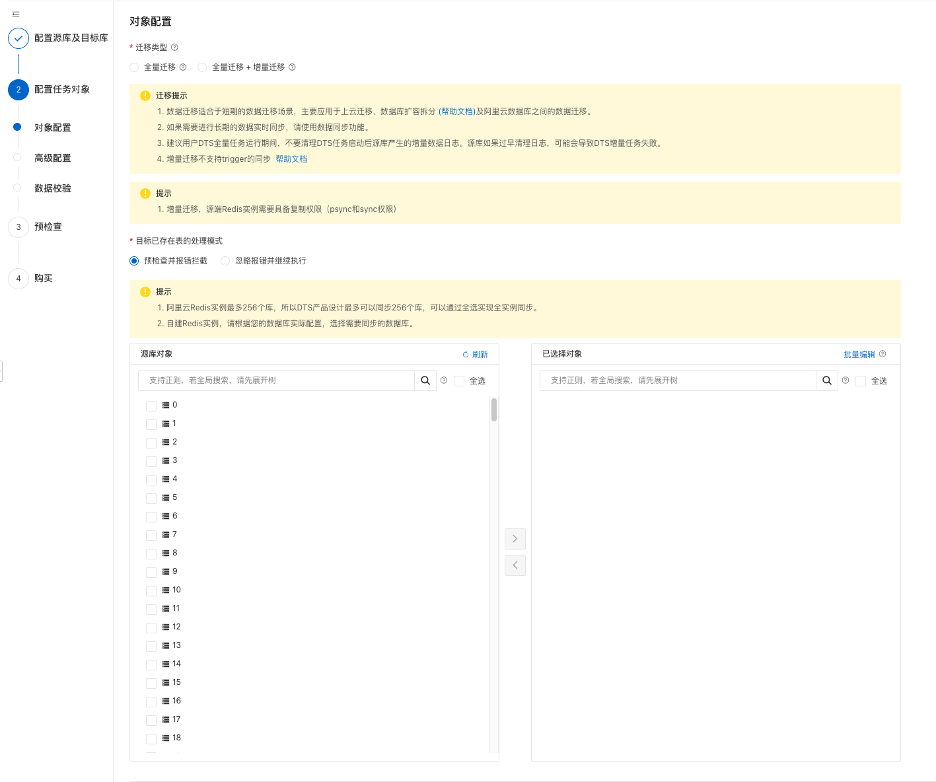This screenshot has height=782, width=936.
Task: Select 预检查并报错拦截 radio option
Action: pyautogui.click(x=134, y=261)
